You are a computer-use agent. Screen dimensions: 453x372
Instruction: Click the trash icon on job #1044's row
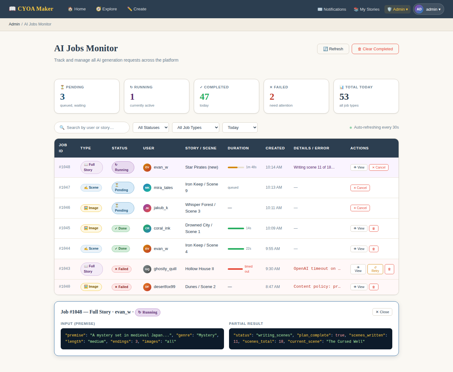coord(373,249)
